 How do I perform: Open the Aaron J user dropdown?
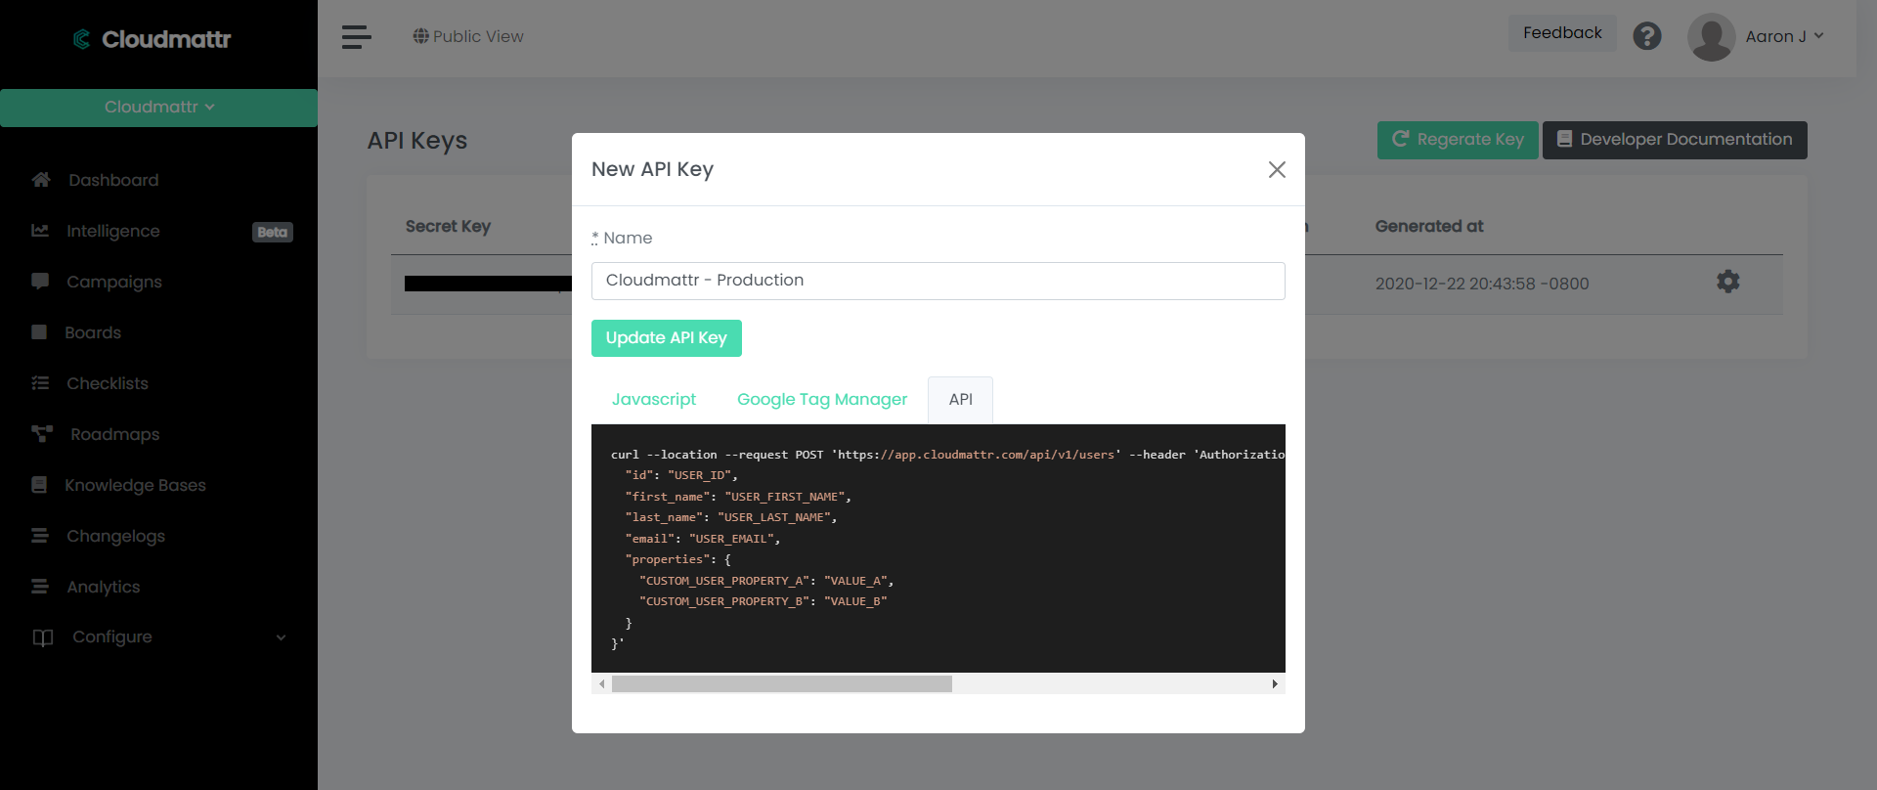coord(1785,36)
